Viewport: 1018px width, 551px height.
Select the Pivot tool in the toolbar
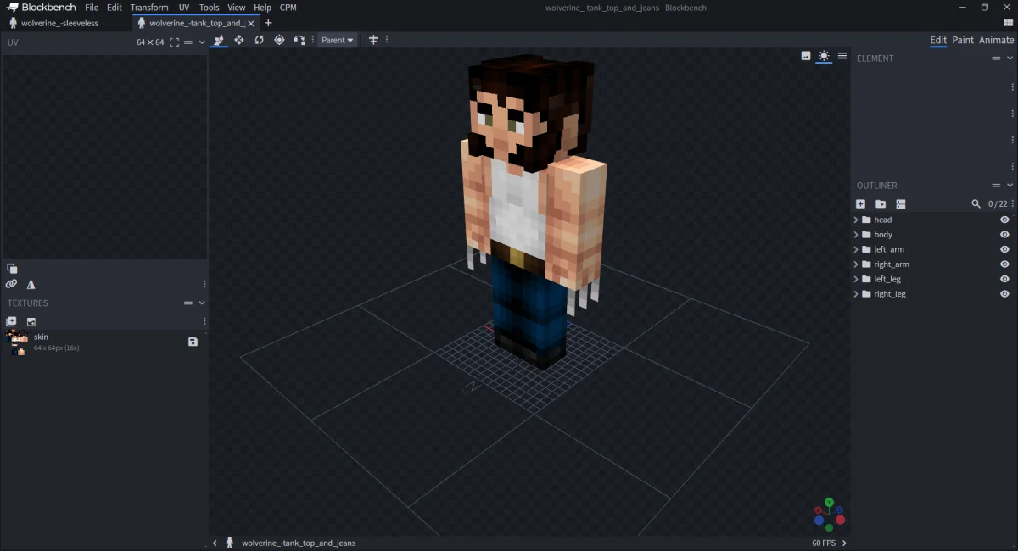click(x=279, y=40)
